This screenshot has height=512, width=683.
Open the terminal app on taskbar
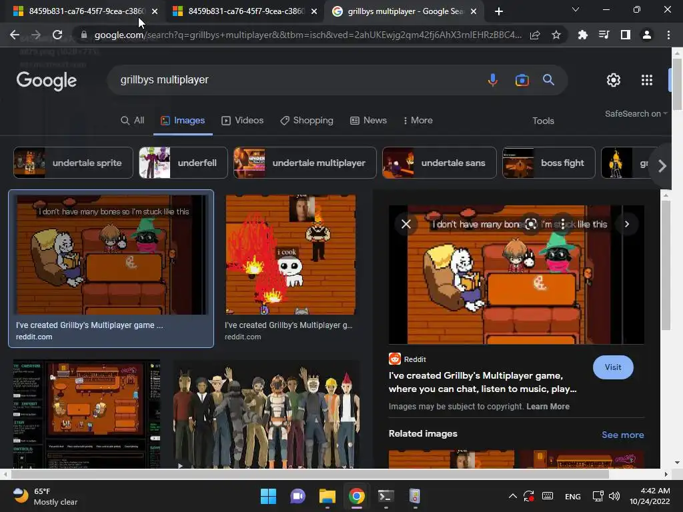click(x=386, y=496)
